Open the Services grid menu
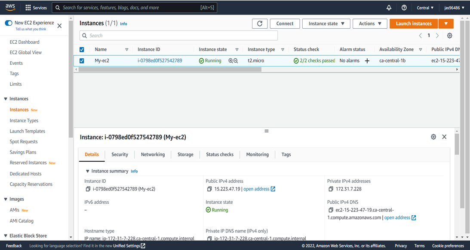This screenshot has height=250, width=470. coord(36,8)
